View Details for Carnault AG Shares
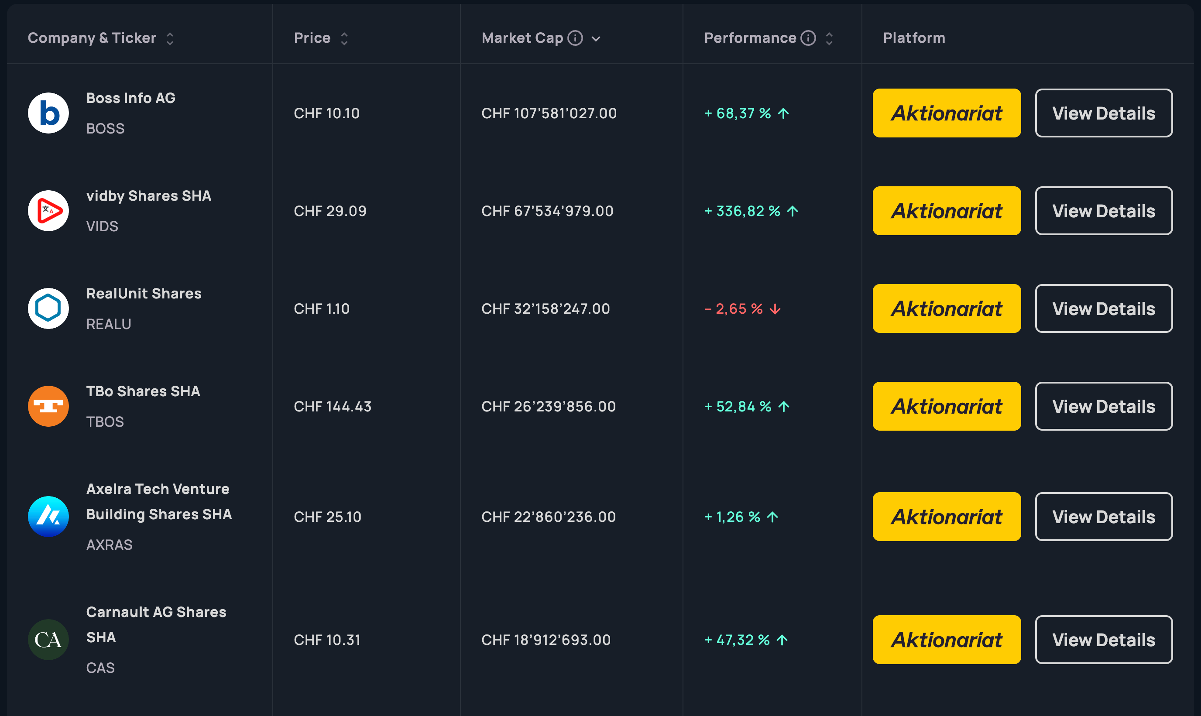The height and width of the screenshot is (716, 1201). point(1103,639)
